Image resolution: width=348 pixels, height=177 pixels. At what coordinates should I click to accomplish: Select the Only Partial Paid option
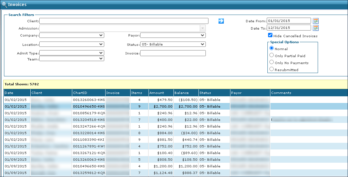272,55
